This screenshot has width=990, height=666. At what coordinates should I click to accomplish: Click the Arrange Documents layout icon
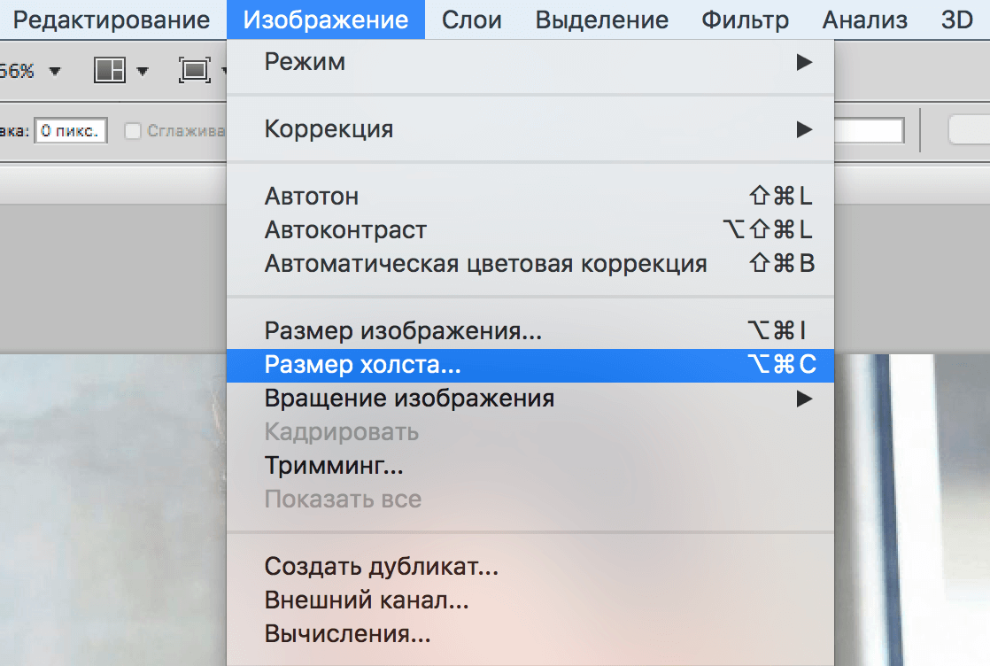pyautogui.click(x=110, y=70)
